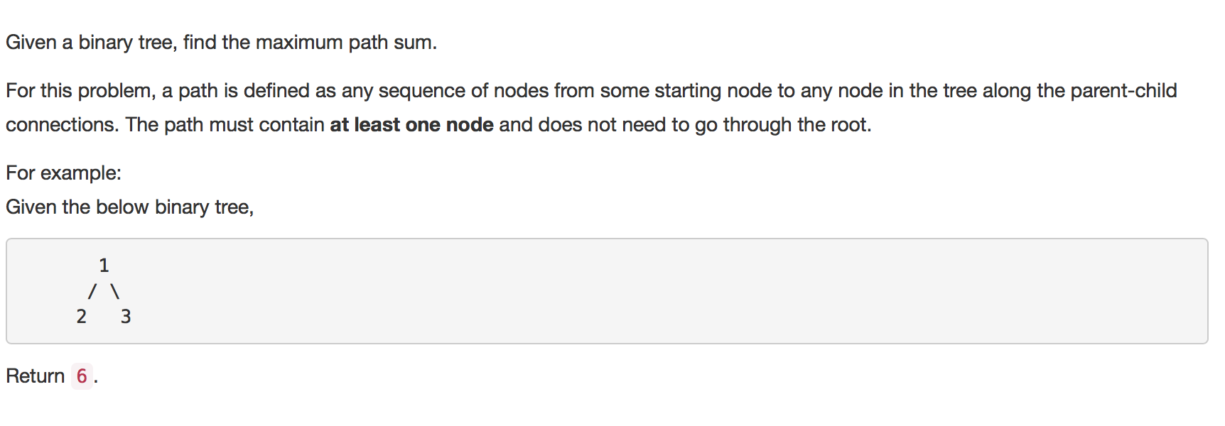Click the "For example:" line
The width and height of the screenshot is (1225, 426).
coord(64,173)
